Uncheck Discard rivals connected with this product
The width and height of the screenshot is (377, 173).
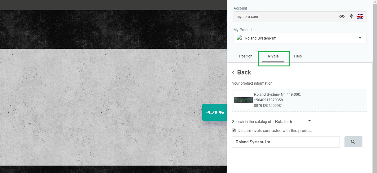point(234,130)
